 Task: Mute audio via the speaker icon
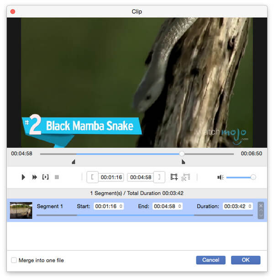click(x=220, y=177)
